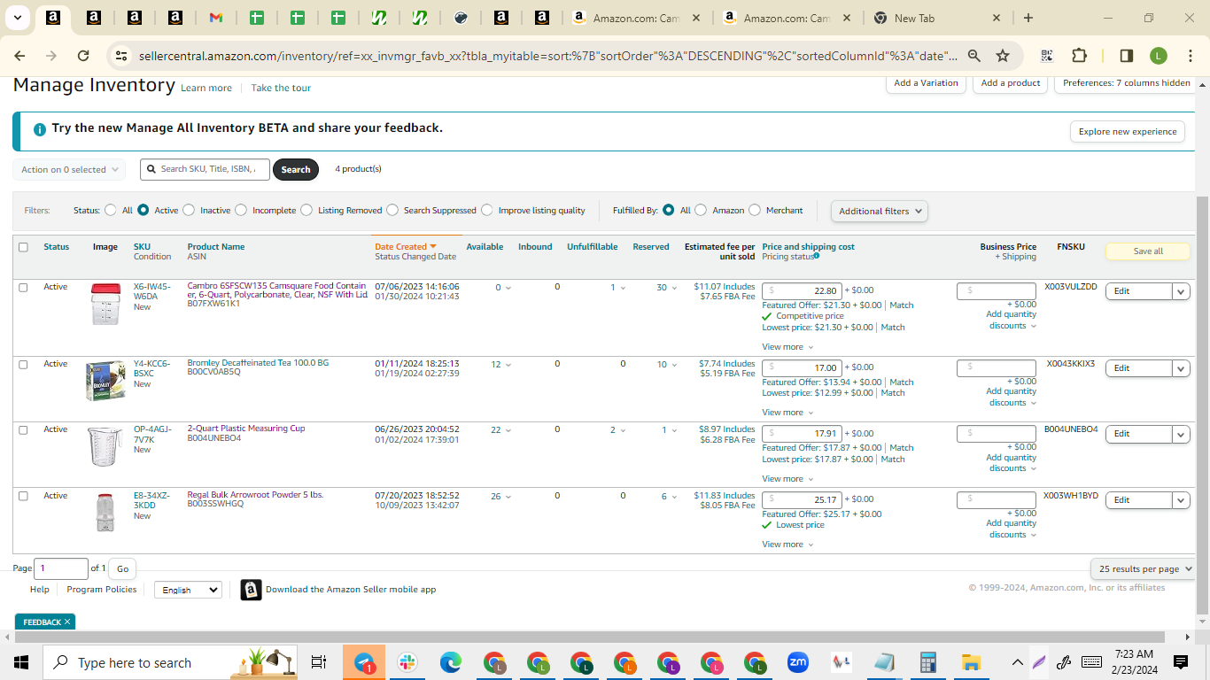Viewport: 1210px width, 680px height.
Task: Click the Amazon Seller mobile app icon
Action: [252, 590]
